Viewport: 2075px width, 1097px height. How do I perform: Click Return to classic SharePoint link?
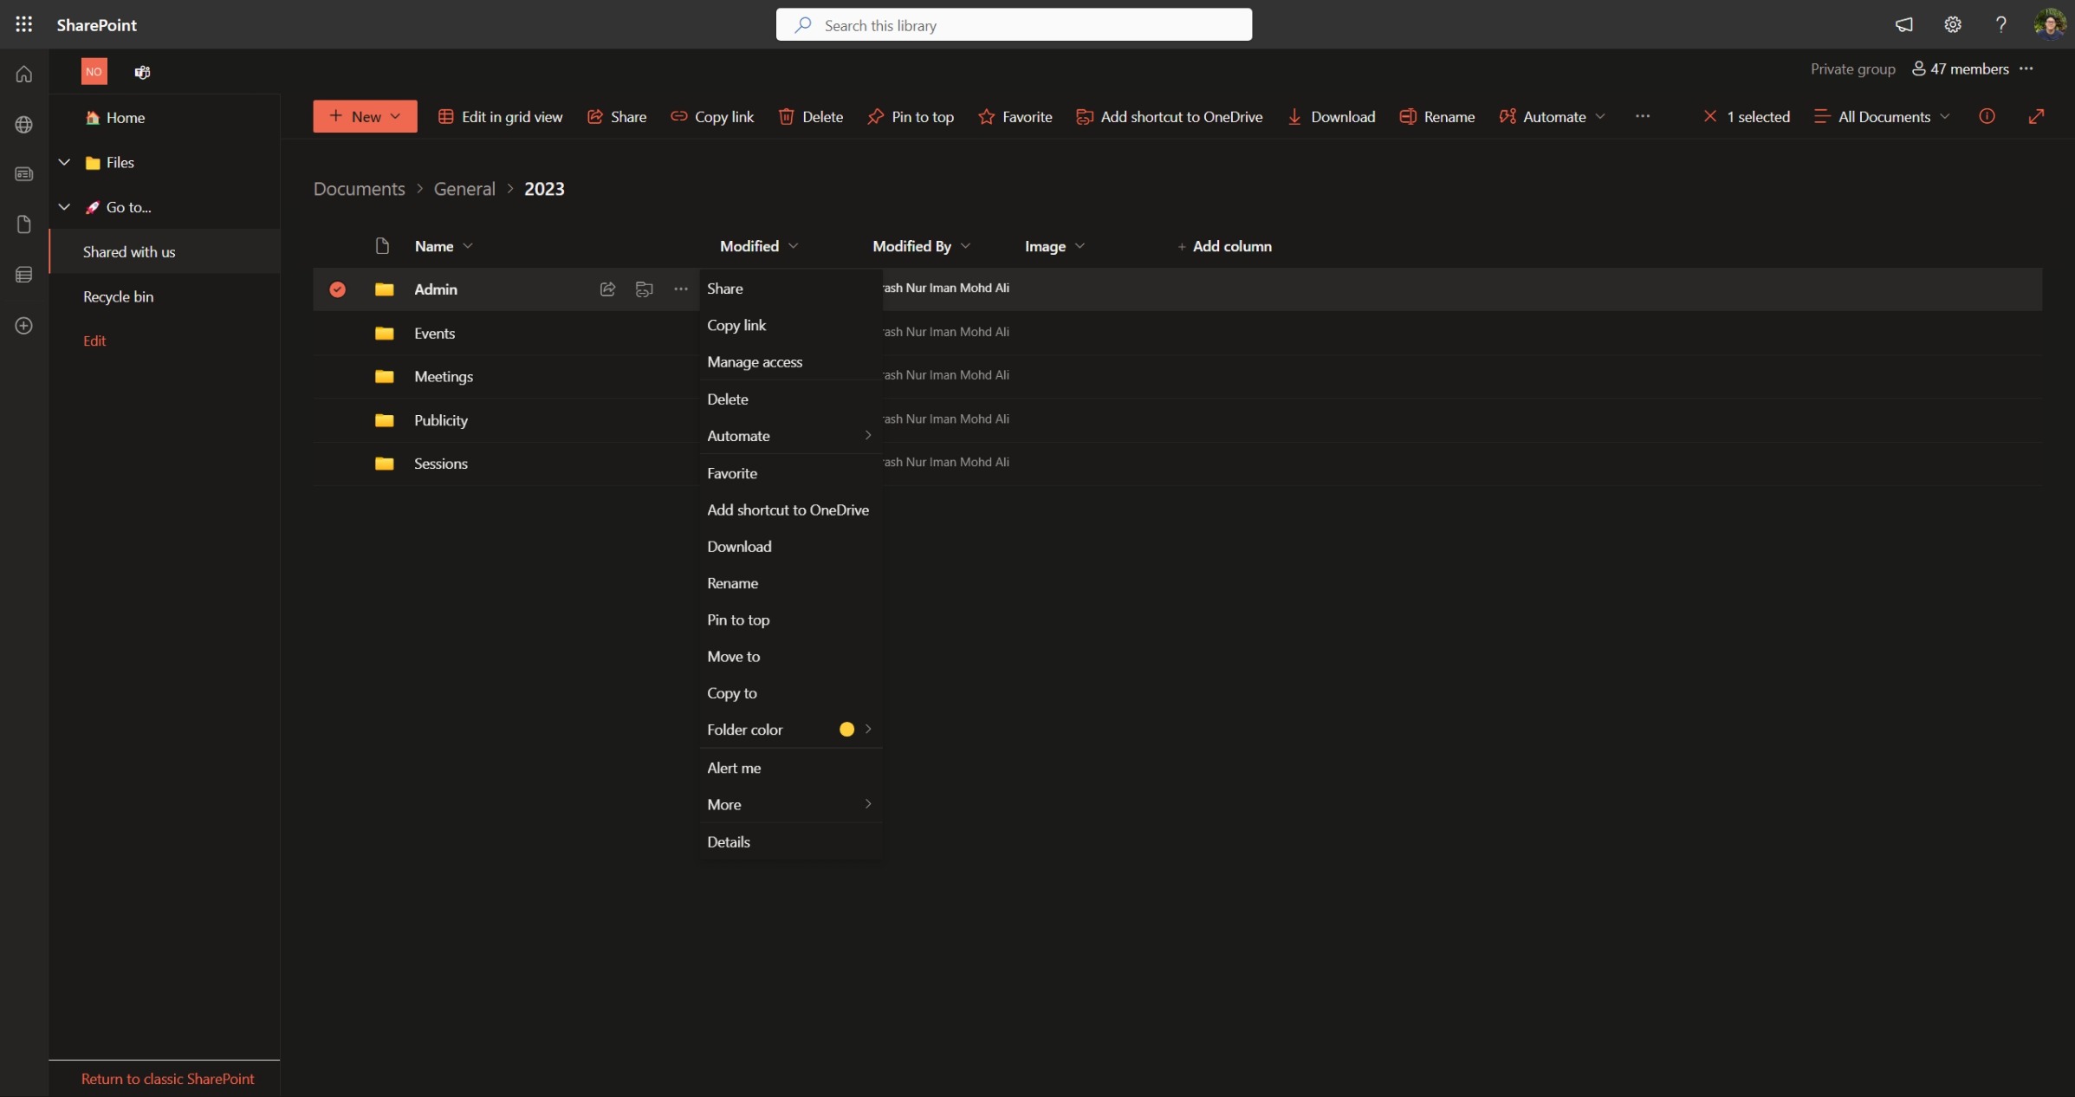coord(167,1078)
